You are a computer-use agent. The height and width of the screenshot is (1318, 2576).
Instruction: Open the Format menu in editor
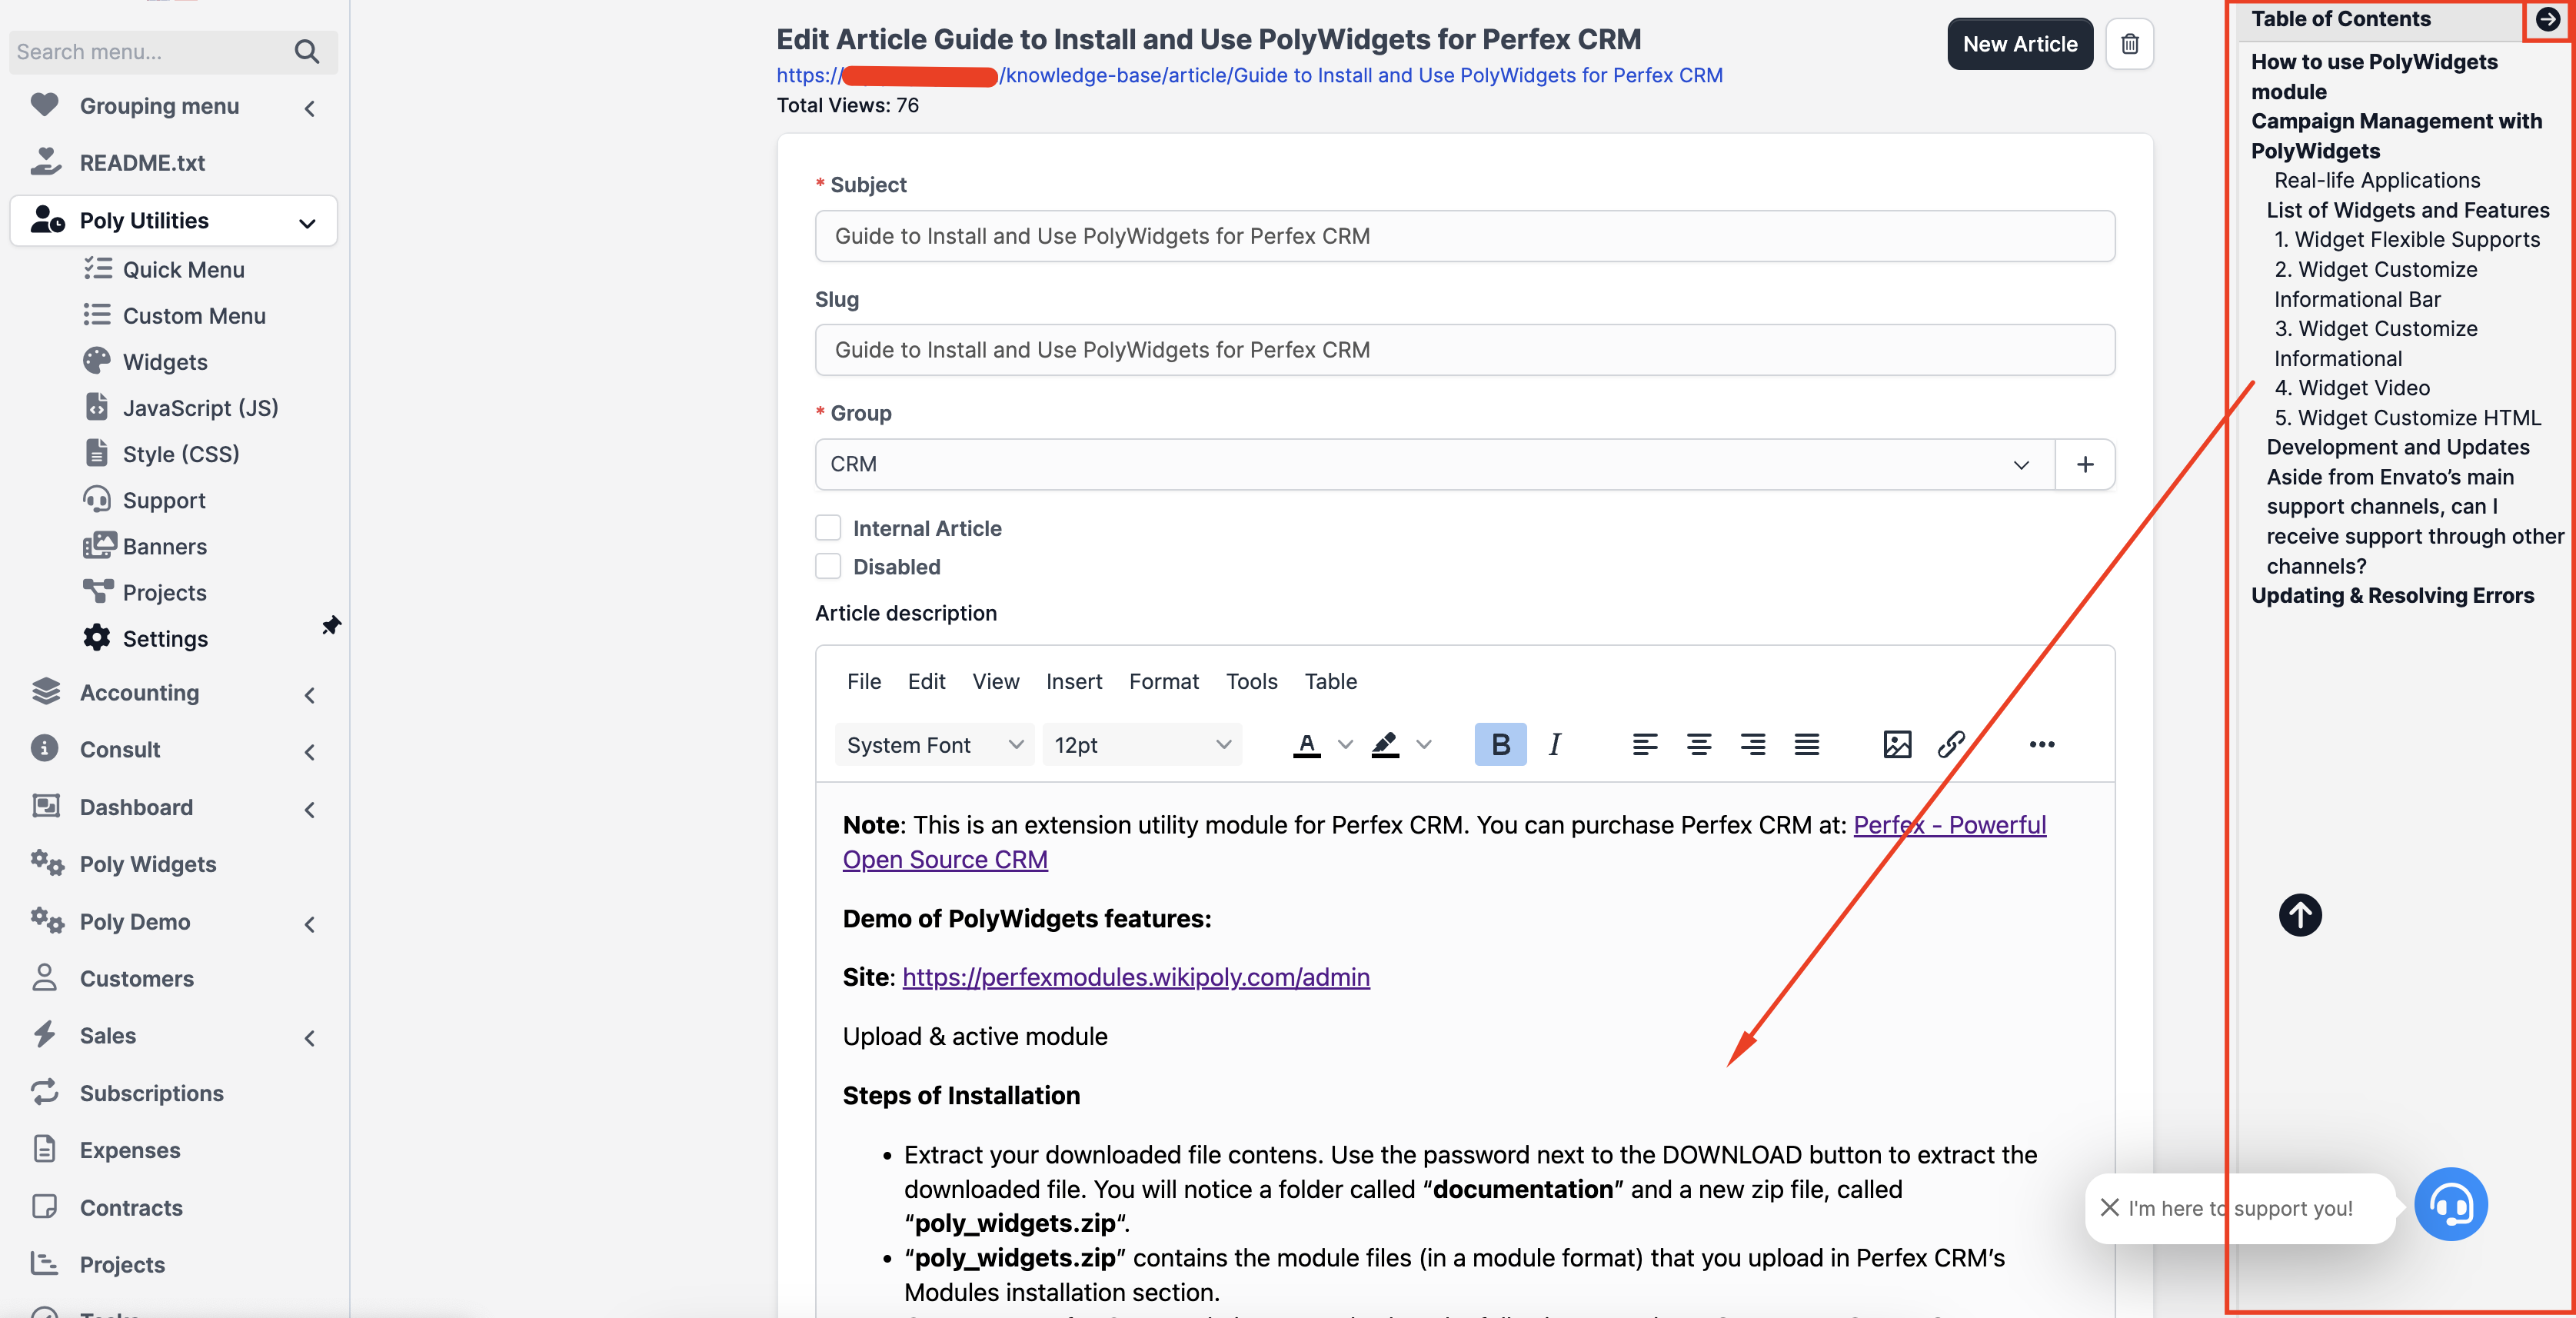(1163, 681)
